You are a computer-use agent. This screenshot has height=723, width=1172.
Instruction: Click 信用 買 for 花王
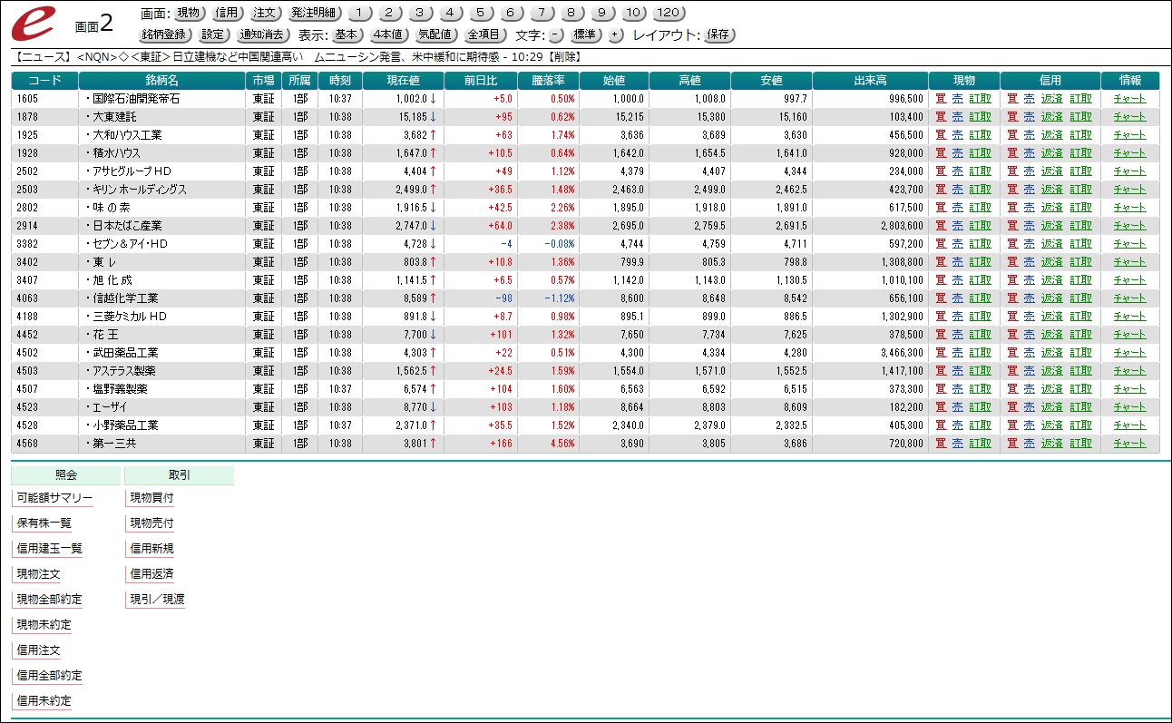click(1013, 335)
